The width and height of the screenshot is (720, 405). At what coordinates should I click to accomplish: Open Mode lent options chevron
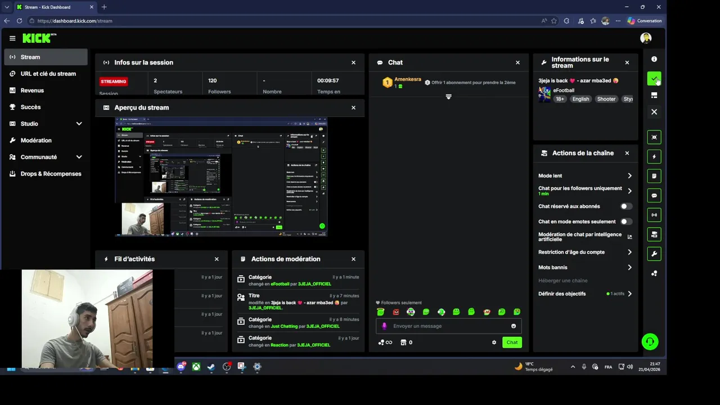point(629,176)
